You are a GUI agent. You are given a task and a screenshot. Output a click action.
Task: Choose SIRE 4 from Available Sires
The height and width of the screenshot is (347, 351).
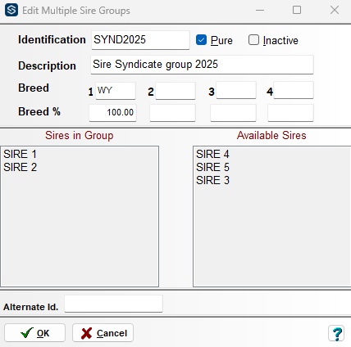point(212,154)
